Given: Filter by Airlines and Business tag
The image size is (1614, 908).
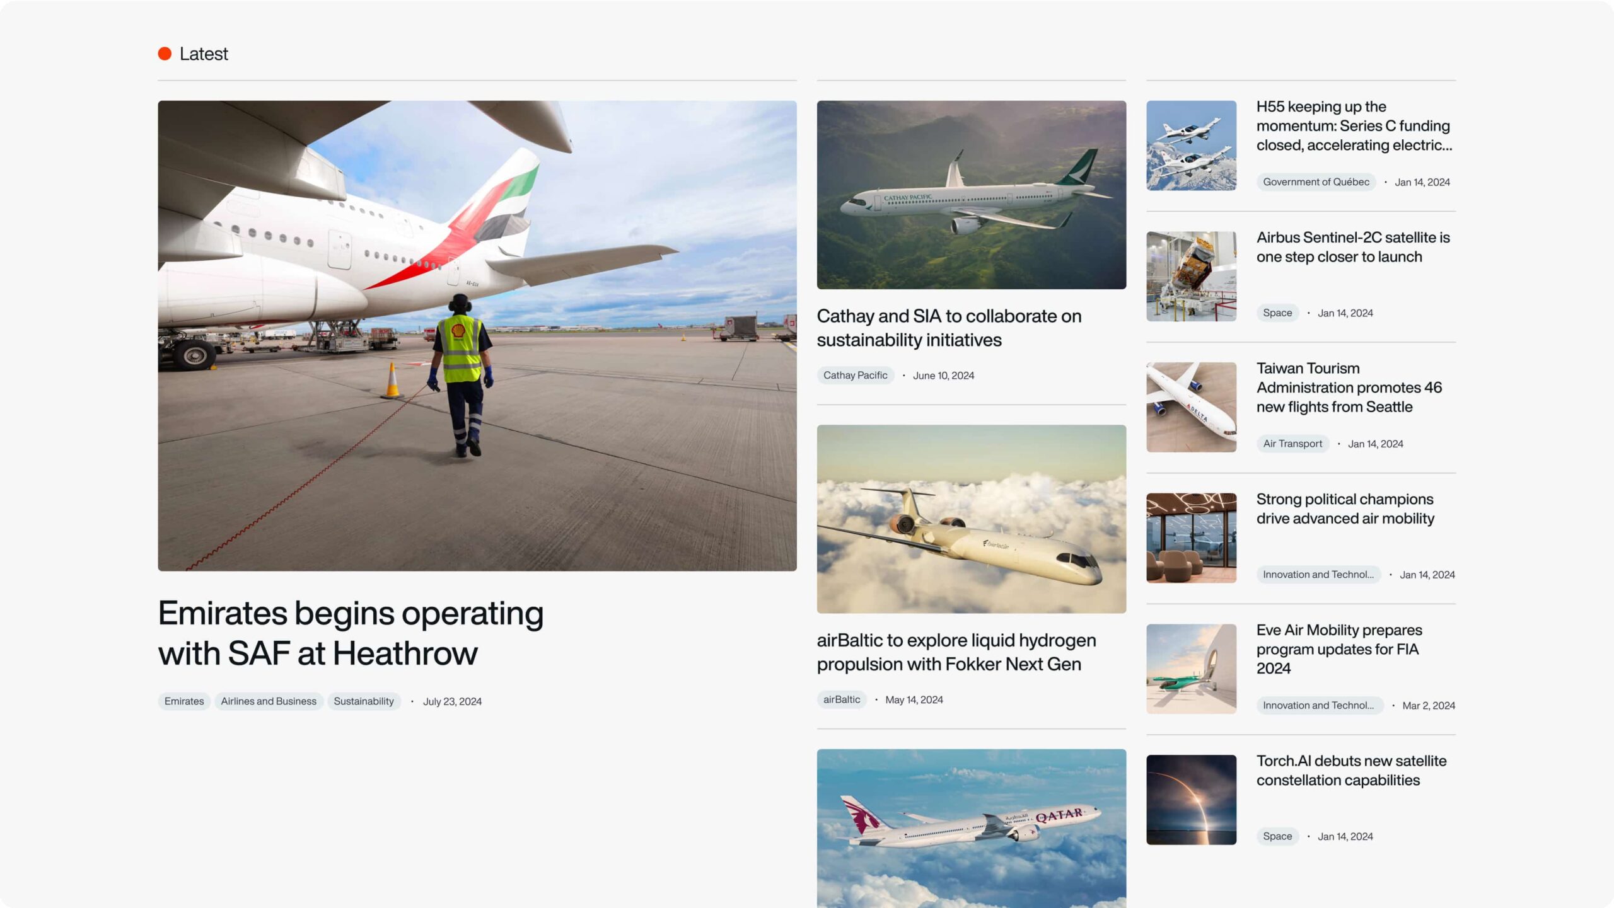Looking at the screenshot, I should coord(269,701).
